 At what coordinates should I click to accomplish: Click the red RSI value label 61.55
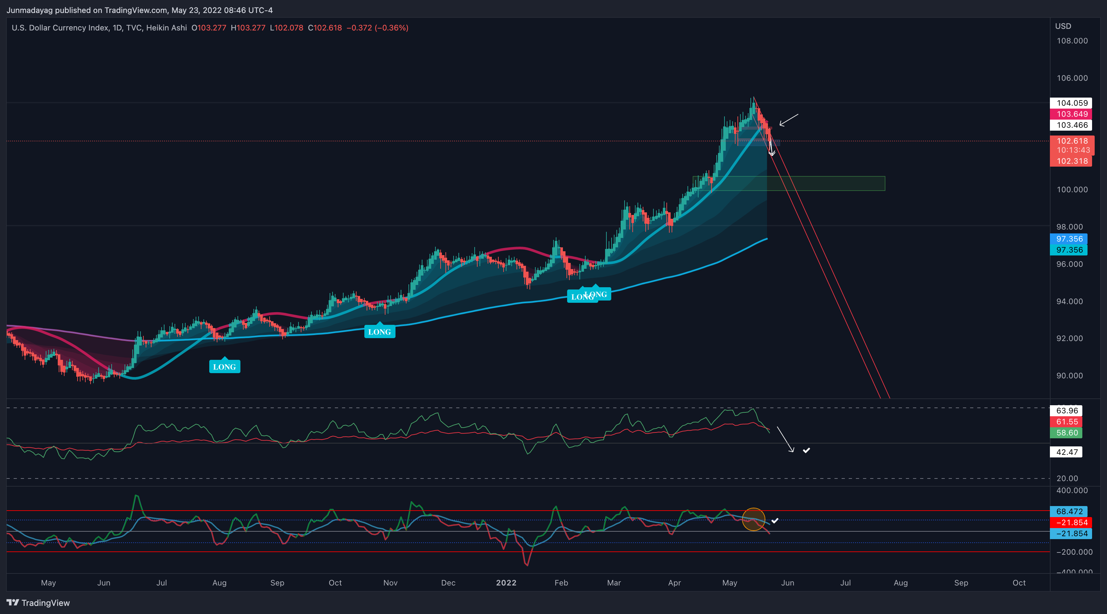click(1066, 422)
